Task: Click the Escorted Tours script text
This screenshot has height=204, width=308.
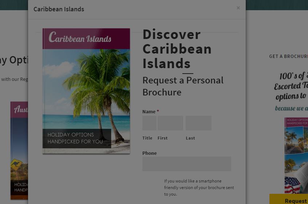Action: point(291,86)
